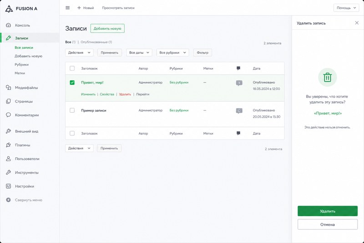The height and width of the screenshot is (243, 364).
Task: Uncheck the Привет, мир! row checkbox
Action: [x=72, y=83]
